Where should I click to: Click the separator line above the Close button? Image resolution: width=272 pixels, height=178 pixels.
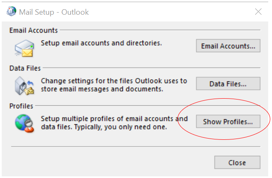[x=135, y=147]
